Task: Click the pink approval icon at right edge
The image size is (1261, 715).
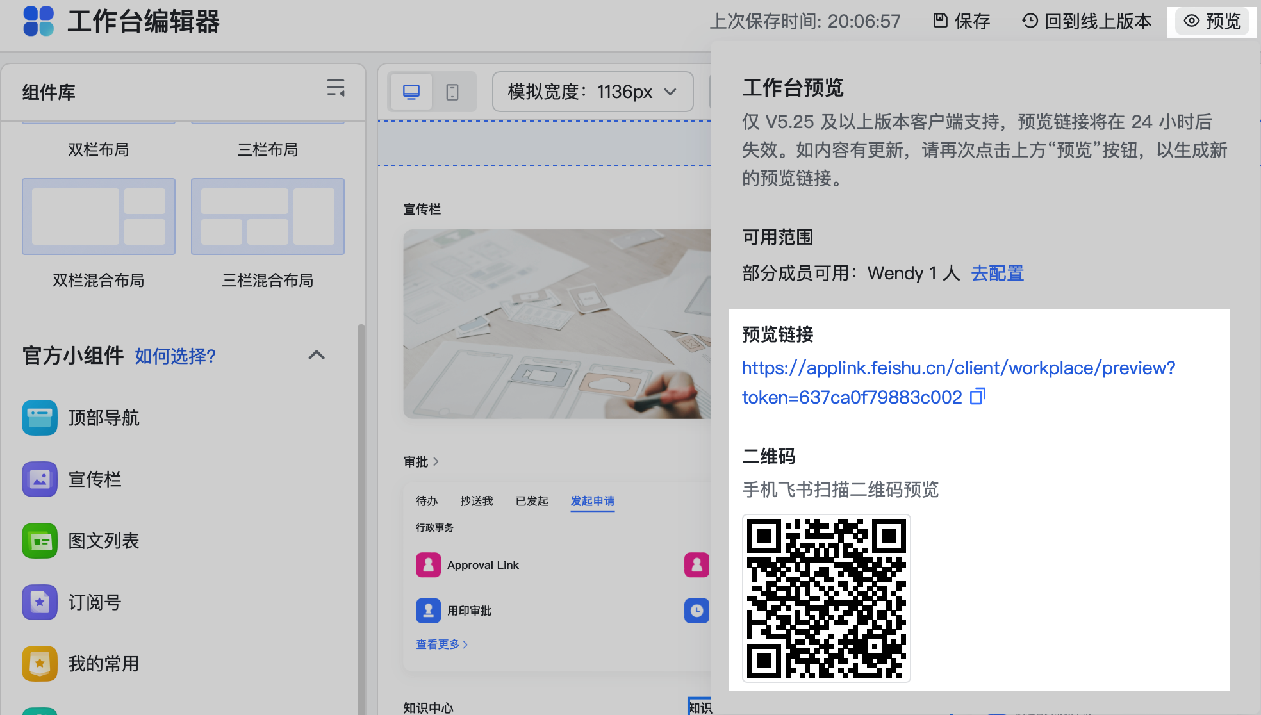Action: pos(696,565)
